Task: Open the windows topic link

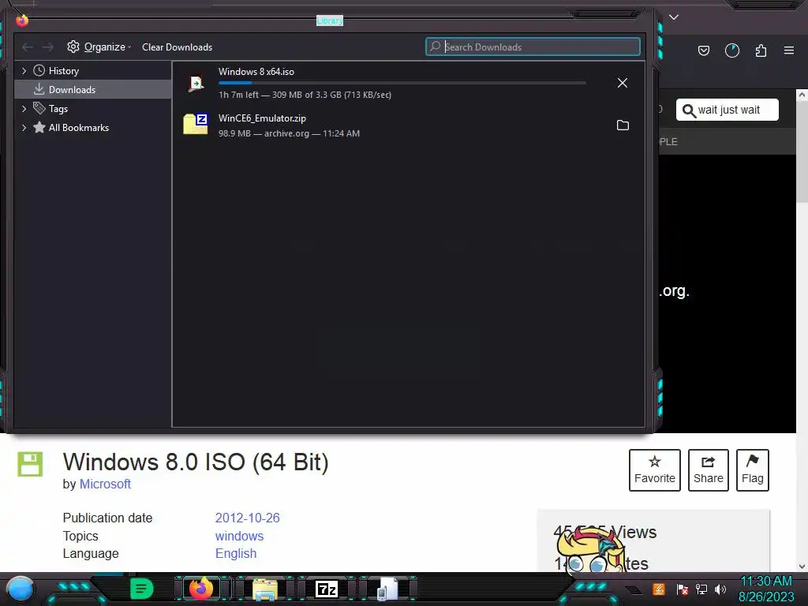Action: [x=239, y=536]
